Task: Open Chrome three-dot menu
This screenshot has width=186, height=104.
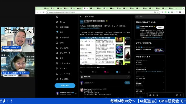Action: (183, 12)
